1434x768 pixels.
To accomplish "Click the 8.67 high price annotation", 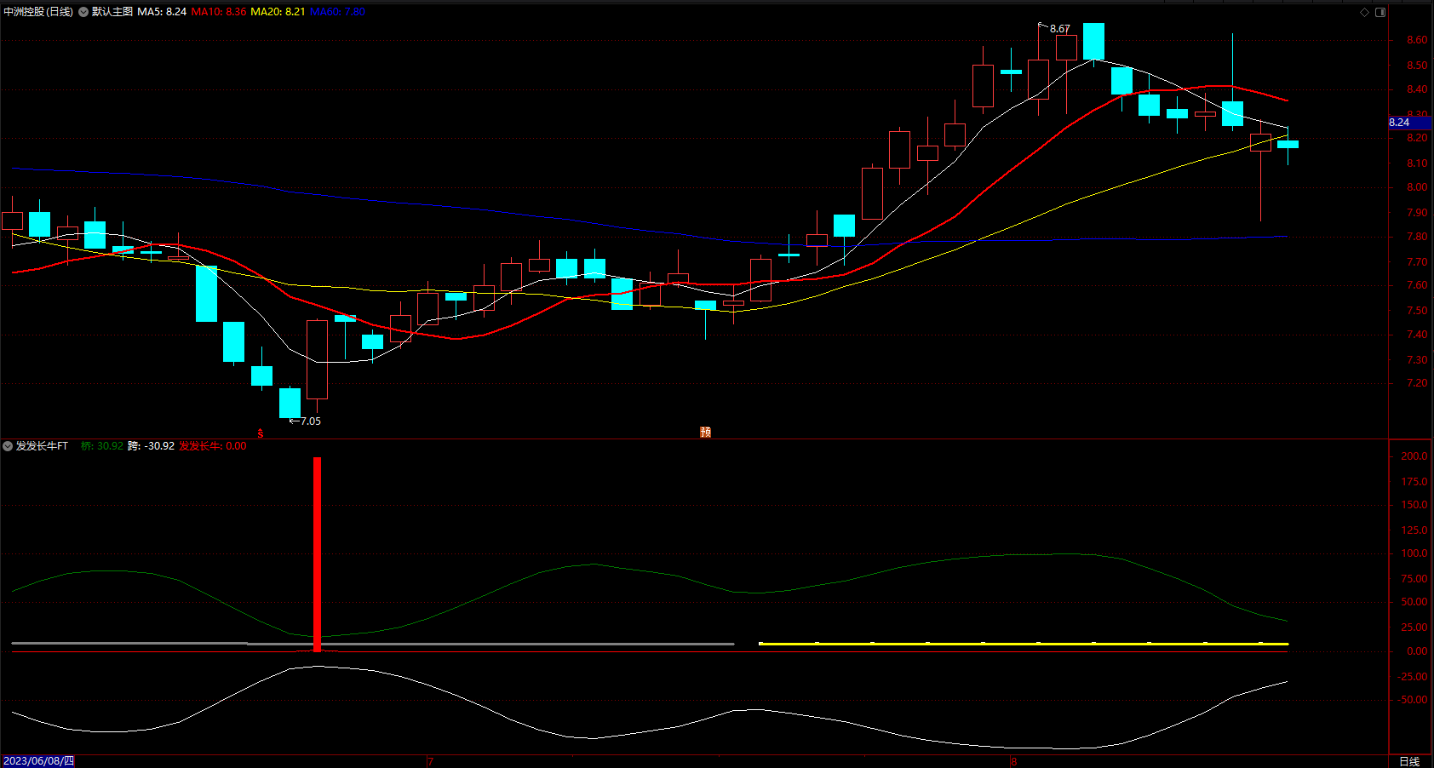I will [x=1059, y=29].
